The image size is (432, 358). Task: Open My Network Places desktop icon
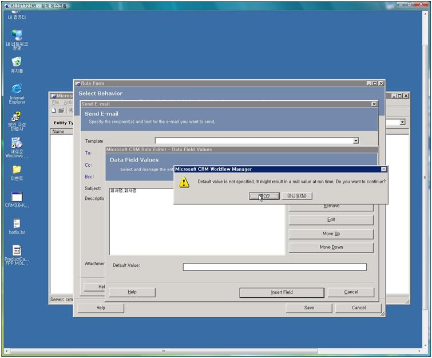pyautogui.click(x=17, y=40)
